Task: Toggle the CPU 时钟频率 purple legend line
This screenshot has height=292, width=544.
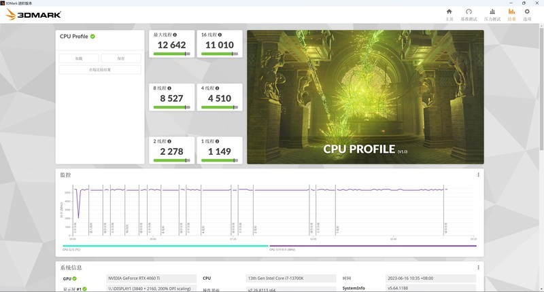Action: [373, 246]
